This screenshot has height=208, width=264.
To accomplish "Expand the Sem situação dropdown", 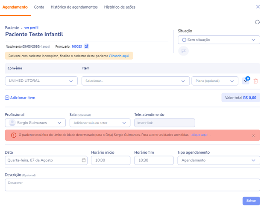I will click(219, 40).
